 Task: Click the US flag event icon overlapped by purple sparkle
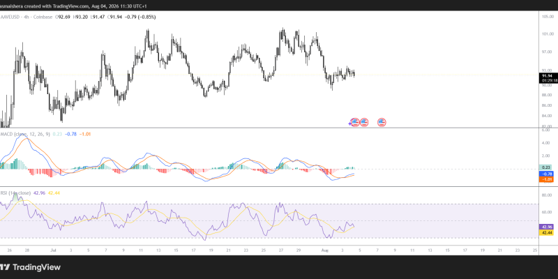point(355,123)
